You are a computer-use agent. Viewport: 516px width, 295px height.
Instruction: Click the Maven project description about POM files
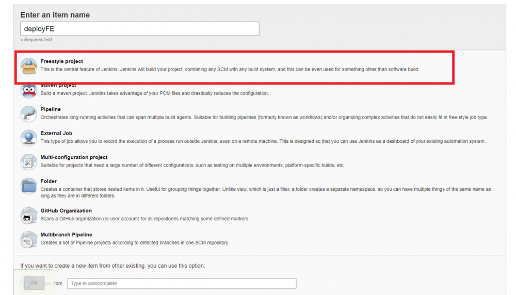click(155, 93)
